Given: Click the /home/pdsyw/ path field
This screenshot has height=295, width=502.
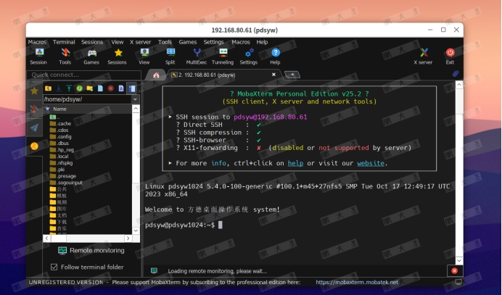Looking at the screenshot, I should tap(87, 99).
